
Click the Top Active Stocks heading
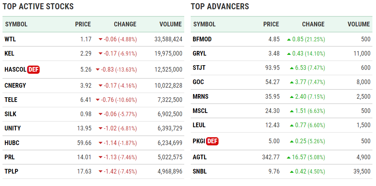pos(38,6)
